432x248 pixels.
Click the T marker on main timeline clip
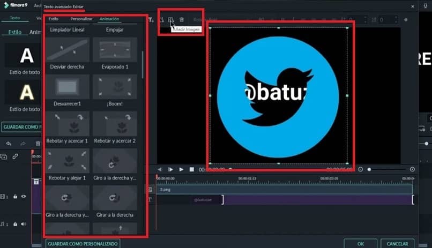[36, 182]
